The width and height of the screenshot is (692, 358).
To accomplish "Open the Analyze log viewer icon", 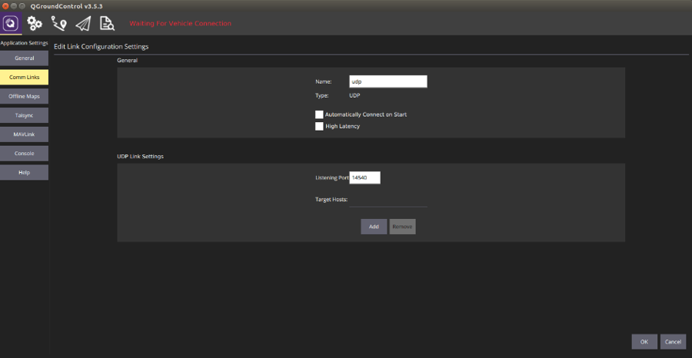I will (x=107, y=23).
